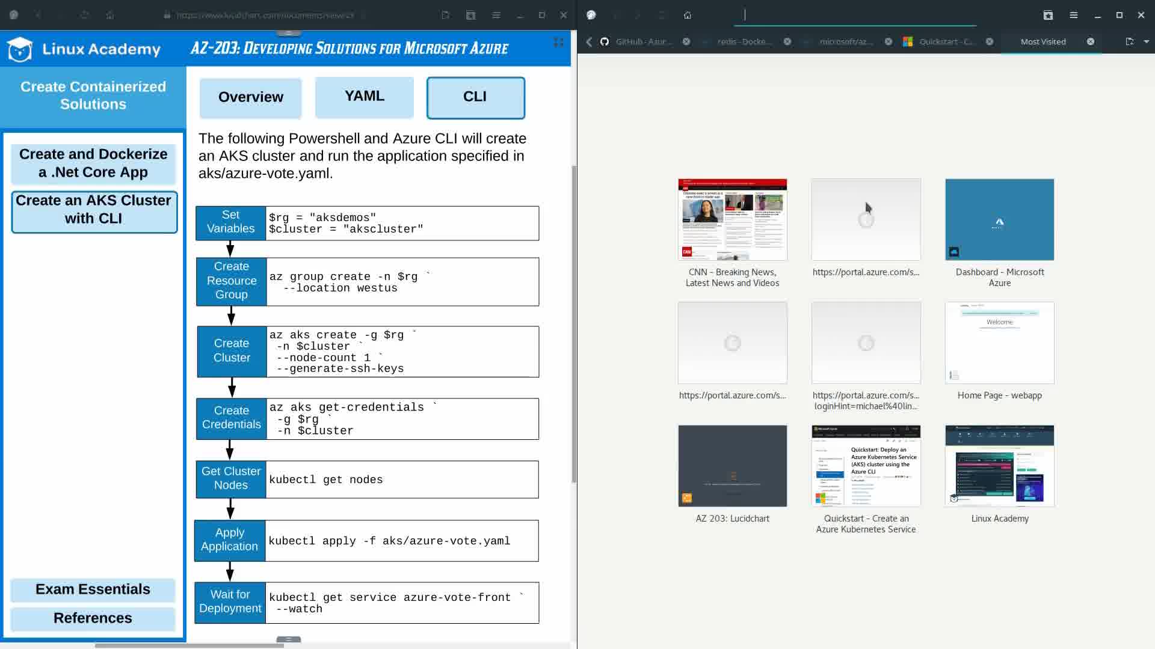Click the Linux Academy penguin logo
1155x649 pixels.
(x=20, y=49)
